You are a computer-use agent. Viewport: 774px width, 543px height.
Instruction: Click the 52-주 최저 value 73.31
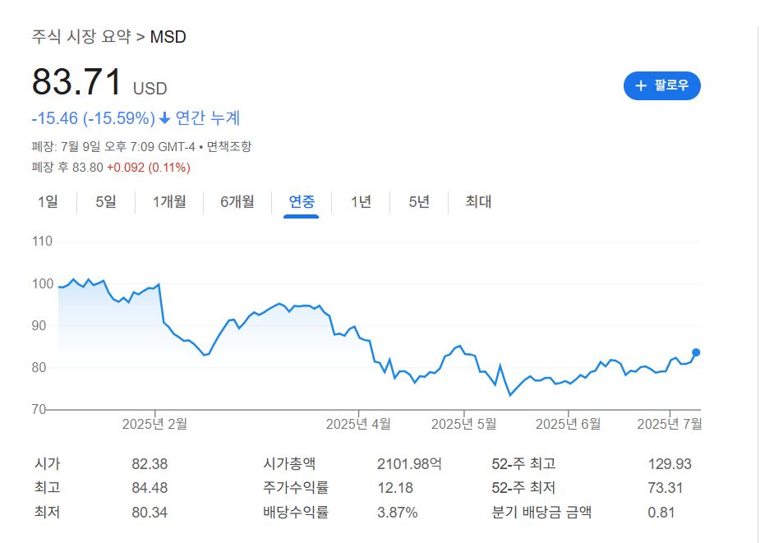[x=666, y=488]
